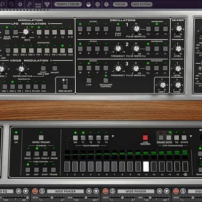Select oscillator 2 pulse waveshape button
Screen dimensions: 202x202
[148, 48]
